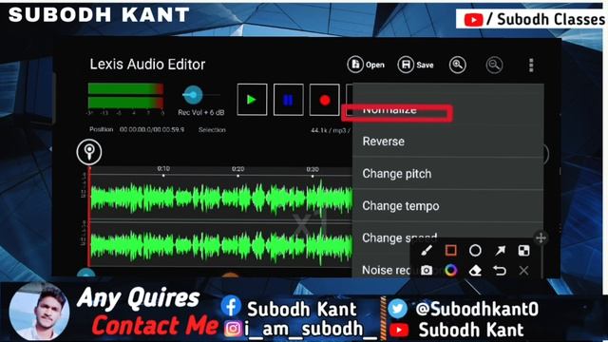Click the Twitter bird icon

coord(398,309)
